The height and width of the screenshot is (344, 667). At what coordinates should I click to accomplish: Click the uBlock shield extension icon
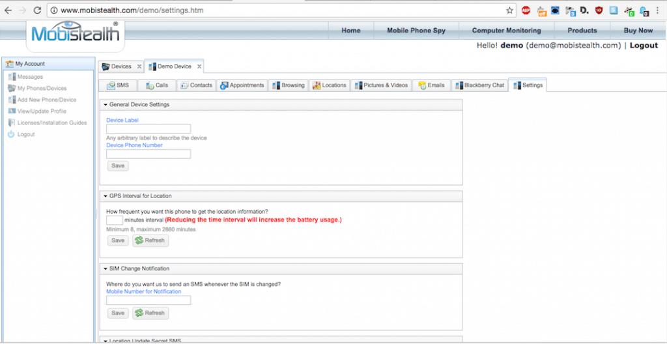click(599, 10)
